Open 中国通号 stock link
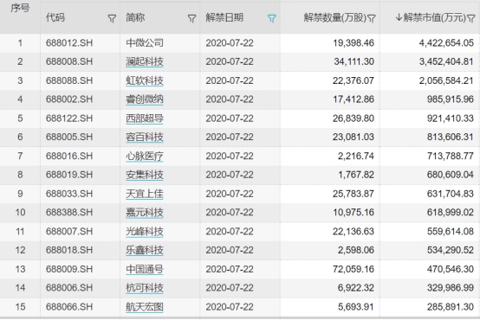 (145, 269)
